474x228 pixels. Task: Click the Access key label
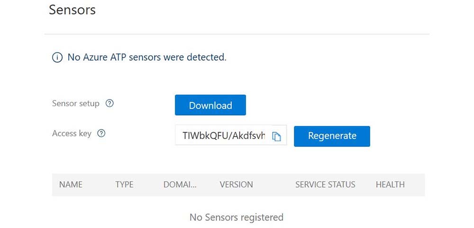(x=72, y=134)
